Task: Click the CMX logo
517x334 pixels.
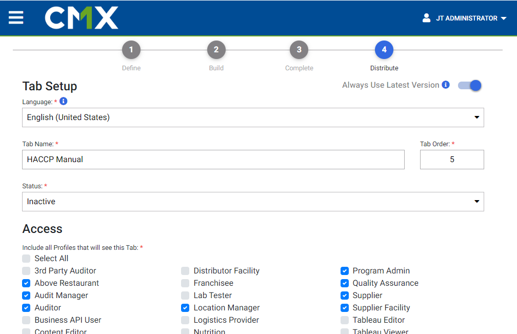Action: [x=82, y=18]
